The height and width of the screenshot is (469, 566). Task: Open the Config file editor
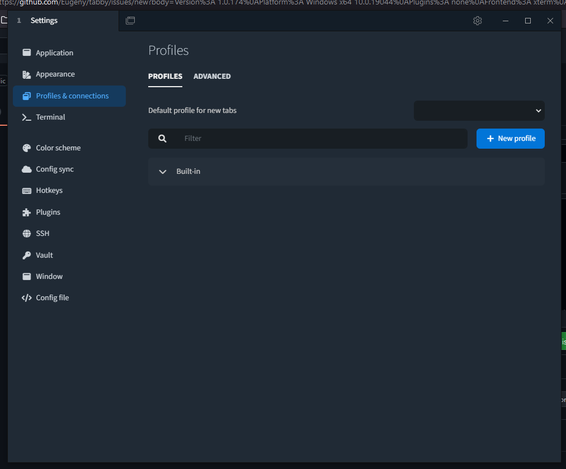point(51,297)
